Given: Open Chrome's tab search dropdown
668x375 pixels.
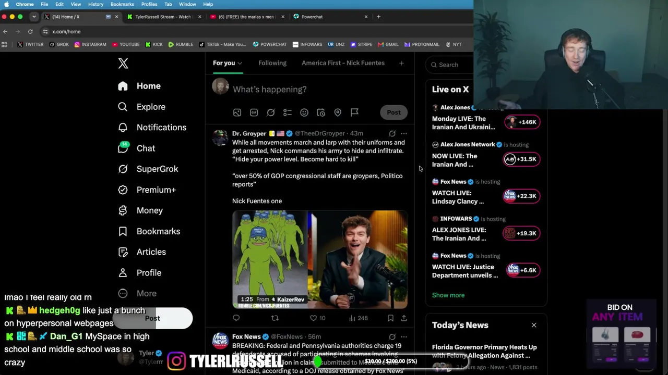Looking at the screenshot, I should [x=34, y=17].
